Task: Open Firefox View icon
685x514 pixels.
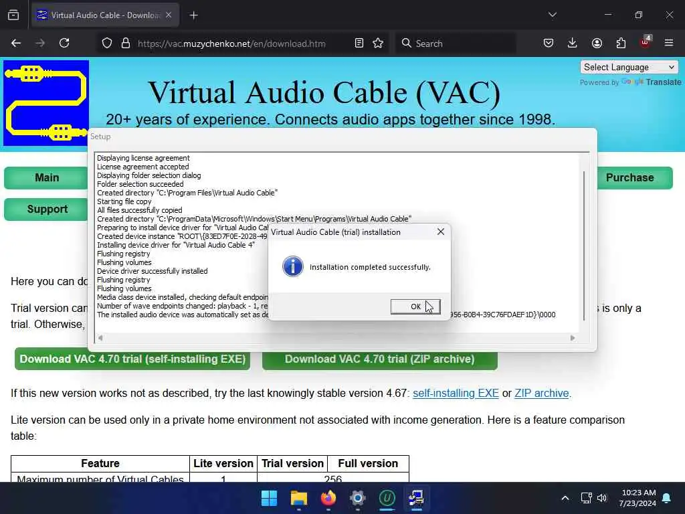Action: (x=13, y=15)
